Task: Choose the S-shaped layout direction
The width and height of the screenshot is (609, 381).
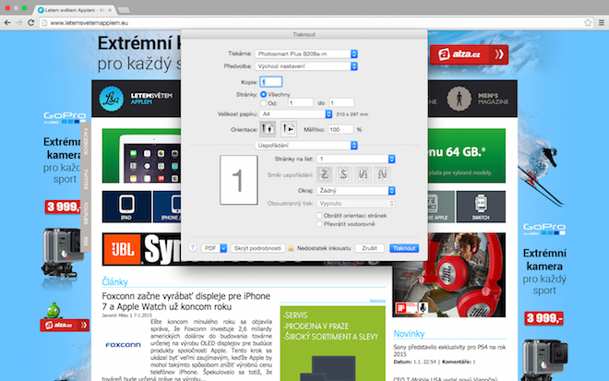Action: click(344, 174)
